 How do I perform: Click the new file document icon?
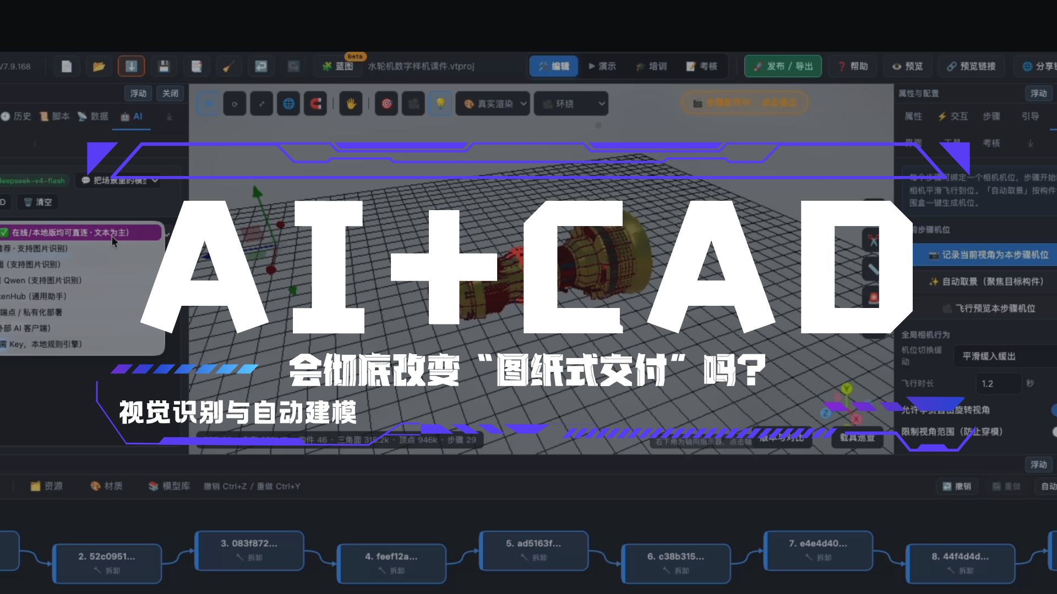(67, 67)
